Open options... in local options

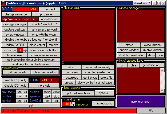coord(104,93)
